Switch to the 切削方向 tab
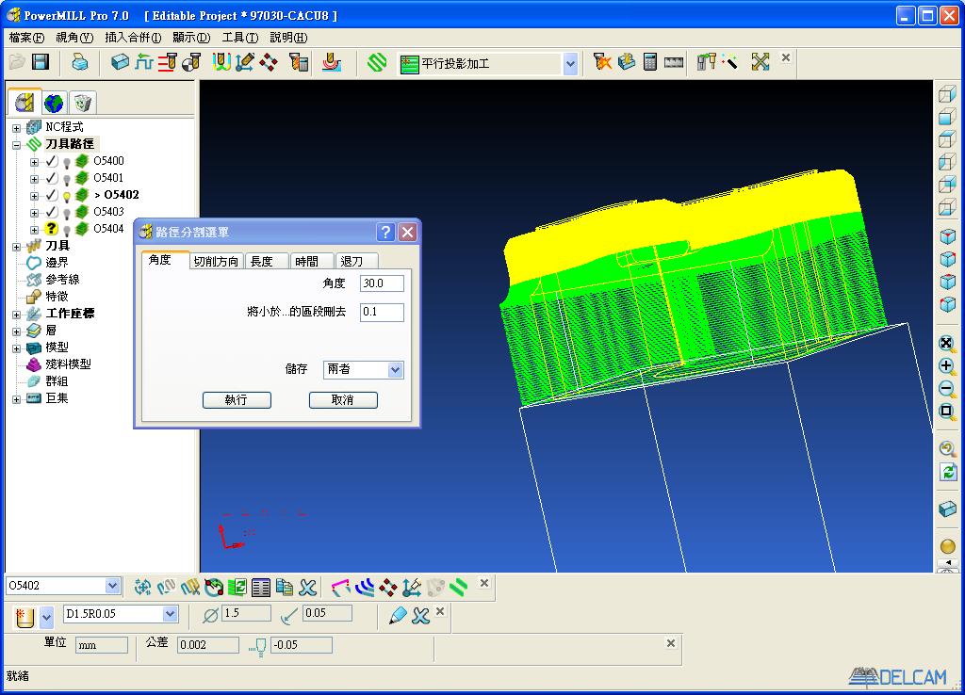 [216, 262]
